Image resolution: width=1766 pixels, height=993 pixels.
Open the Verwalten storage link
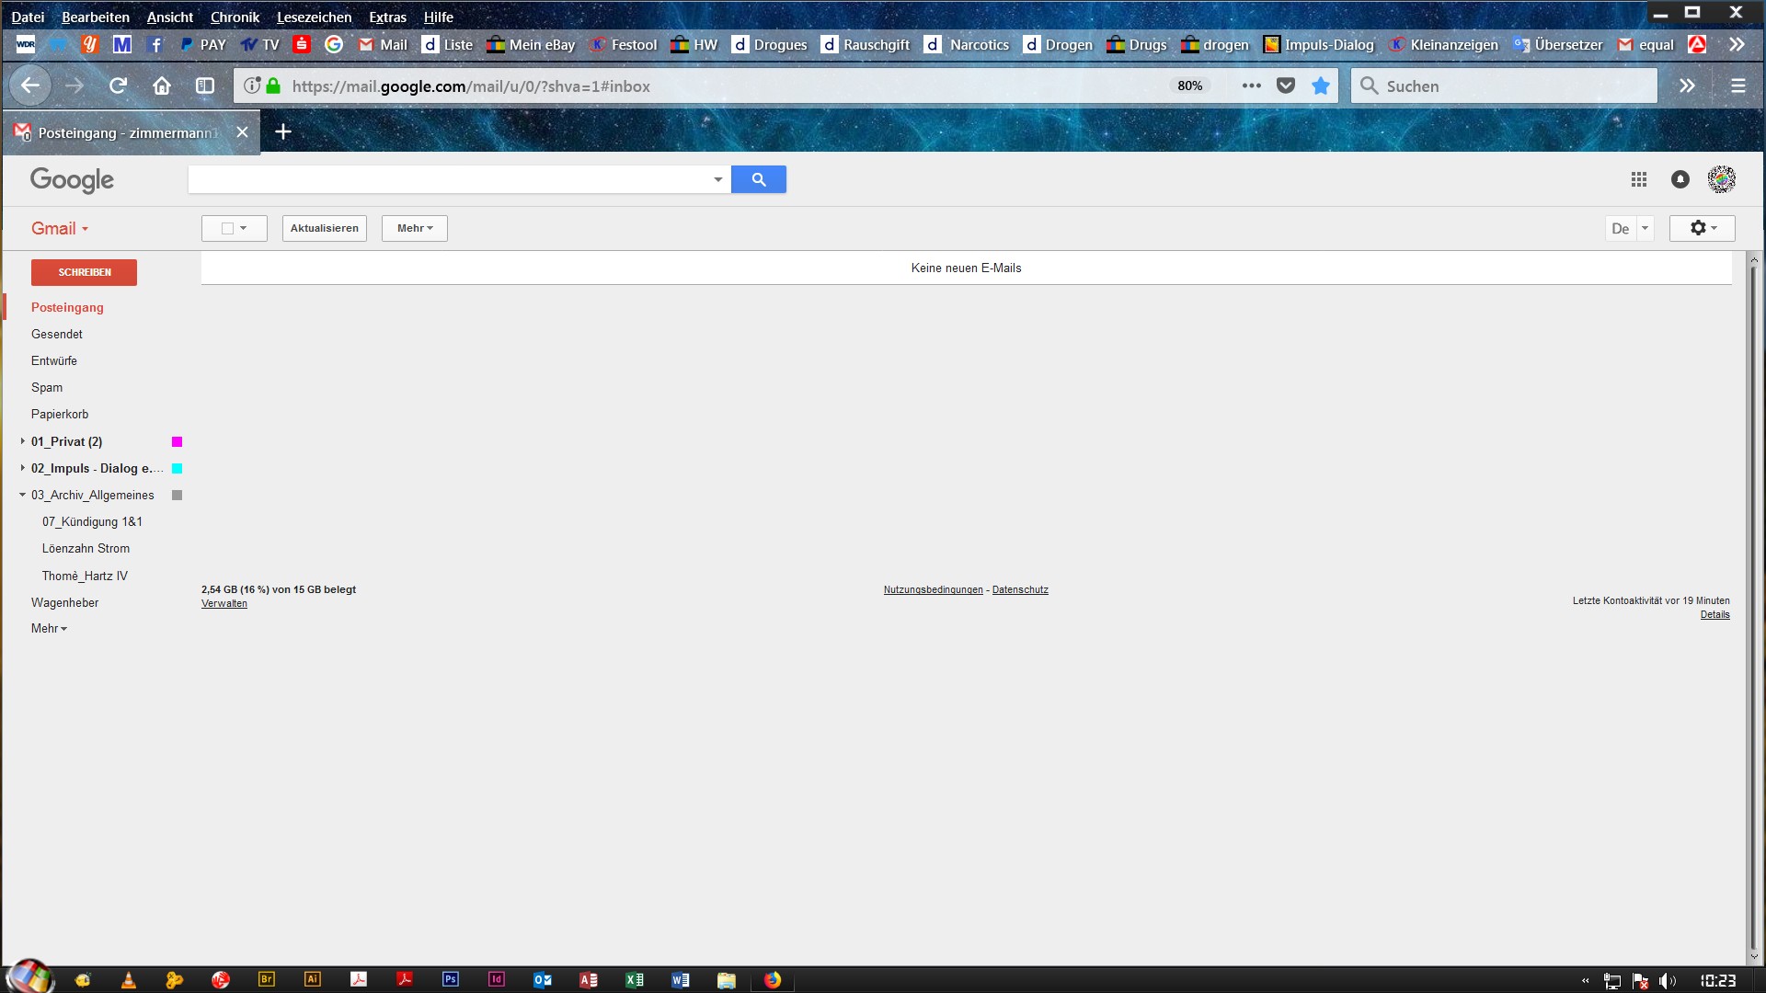[x=224, y=604]
